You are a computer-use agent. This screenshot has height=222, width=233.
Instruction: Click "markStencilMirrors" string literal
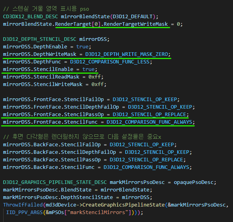(x=97, y=212)
